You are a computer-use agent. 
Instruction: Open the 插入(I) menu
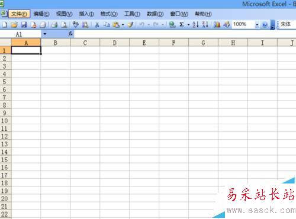pos(86,14)
